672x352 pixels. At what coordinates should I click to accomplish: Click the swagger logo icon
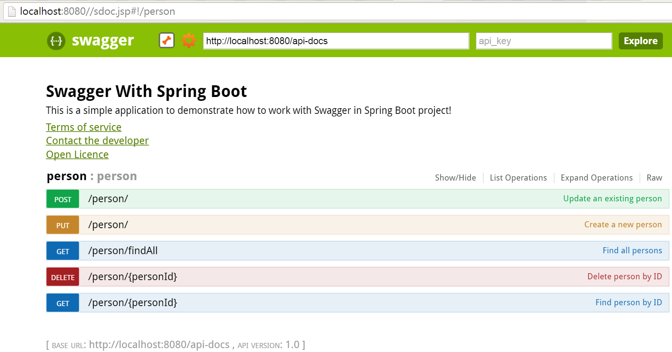click(56, 41)
